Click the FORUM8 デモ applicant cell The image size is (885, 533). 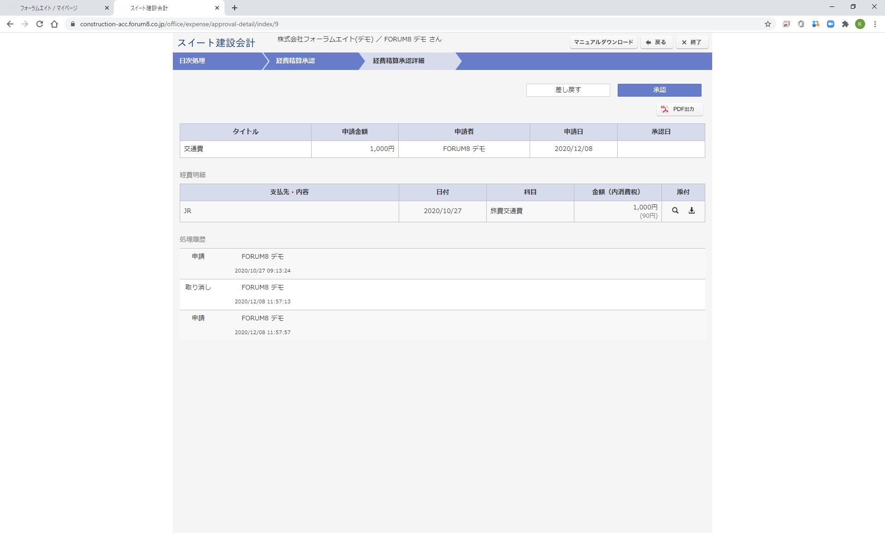point(464,149)
